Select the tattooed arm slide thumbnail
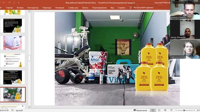Screen dimensions: 200x112 pyautogui.click(x=12, y=43)
